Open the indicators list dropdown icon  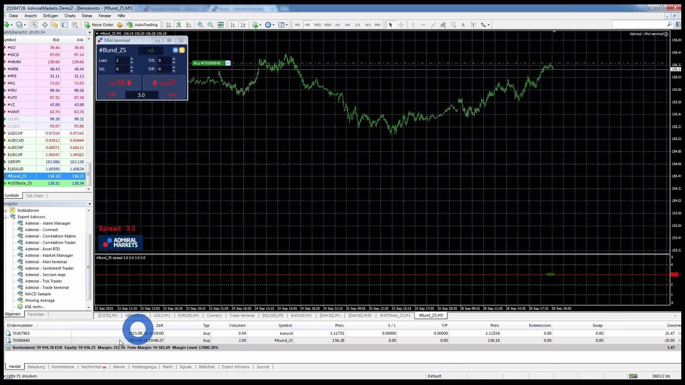[256, 25]
